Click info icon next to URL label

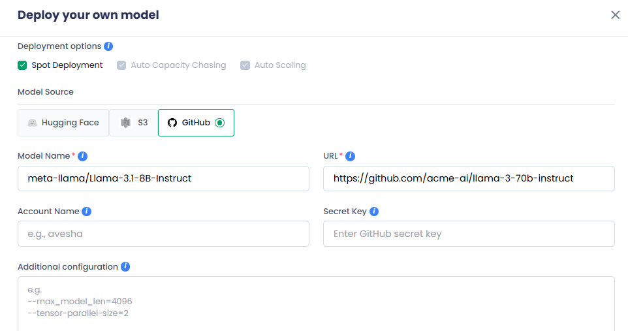351,157
